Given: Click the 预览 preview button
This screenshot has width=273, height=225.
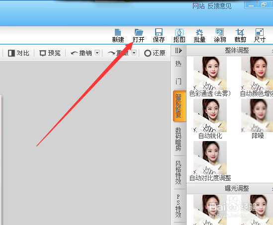Looking at the screenshot, I should click(x=50, y=53).
